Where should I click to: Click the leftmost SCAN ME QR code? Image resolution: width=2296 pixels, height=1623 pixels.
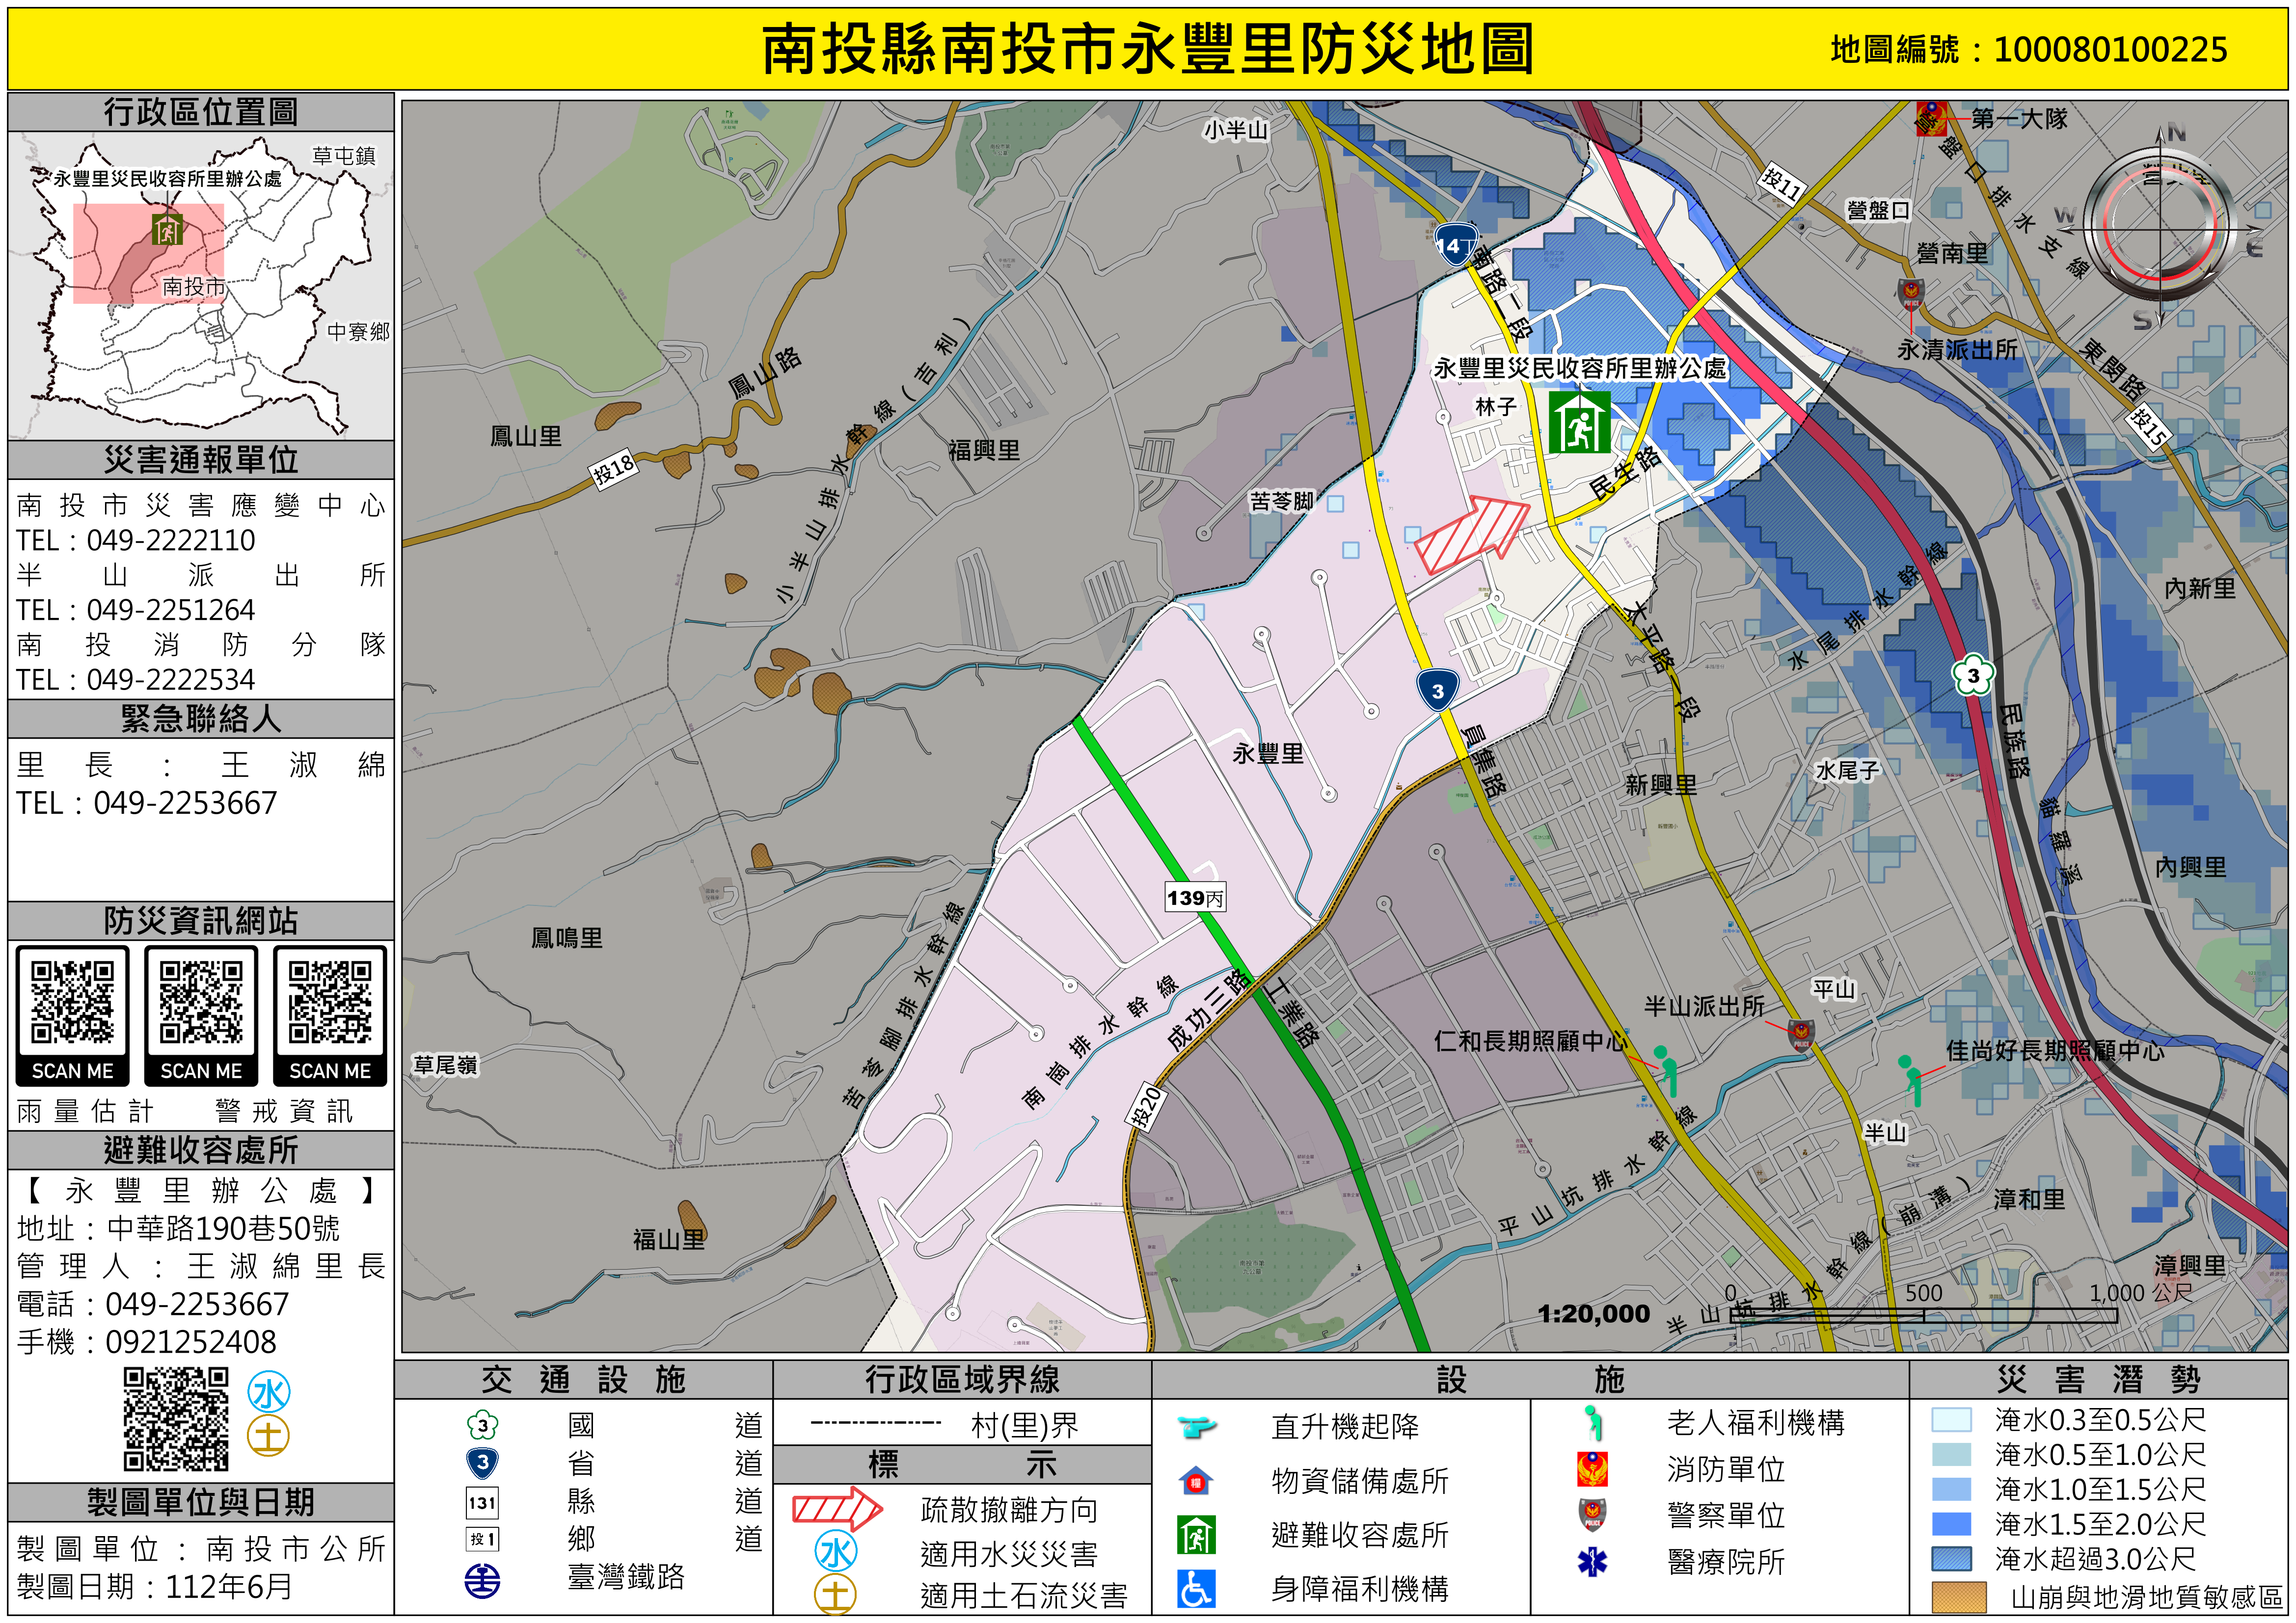click(72, 1003)
